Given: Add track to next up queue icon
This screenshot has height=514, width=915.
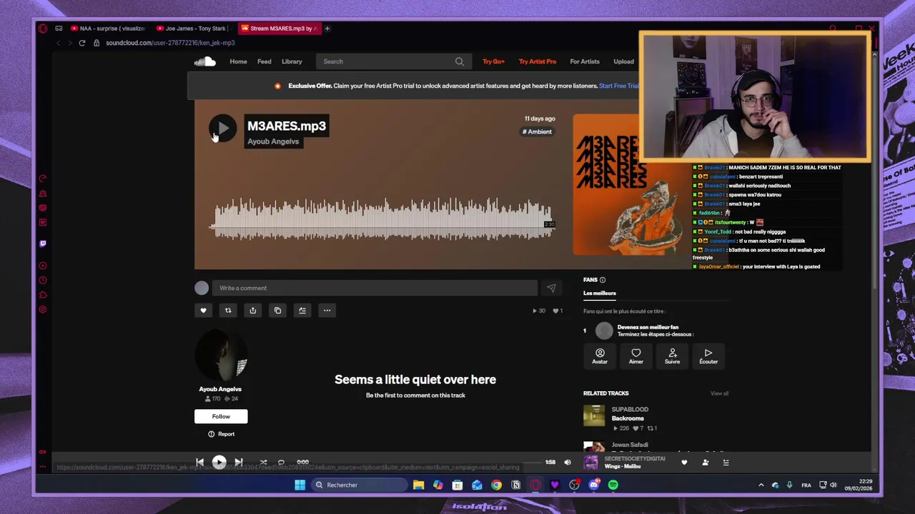Looking at the screenshot, I should tap(302, 311).
